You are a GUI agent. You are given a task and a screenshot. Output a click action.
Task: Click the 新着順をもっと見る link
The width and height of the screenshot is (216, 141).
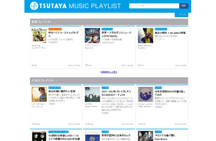(x=109, y=72)
